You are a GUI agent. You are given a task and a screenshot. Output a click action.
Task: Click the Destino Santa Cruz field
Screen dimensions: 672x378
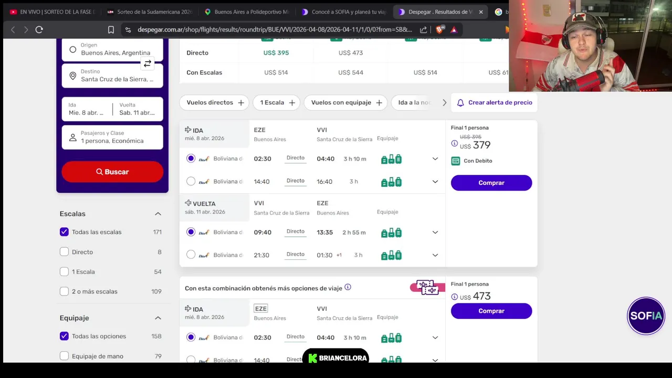pyautogui.click(x=112, y=76)
